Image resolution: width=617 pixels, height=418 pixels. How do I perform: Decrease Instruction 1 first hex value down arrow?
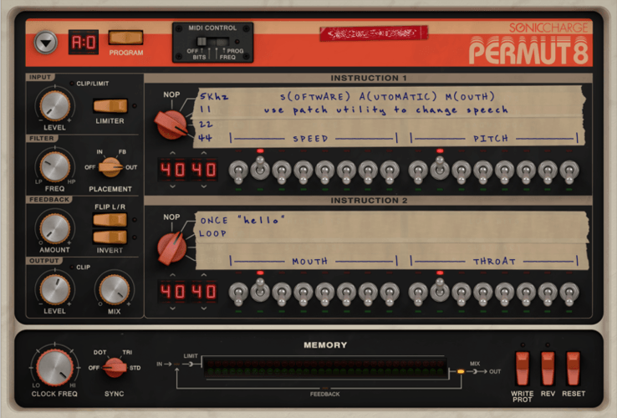(x=173, y=186)
